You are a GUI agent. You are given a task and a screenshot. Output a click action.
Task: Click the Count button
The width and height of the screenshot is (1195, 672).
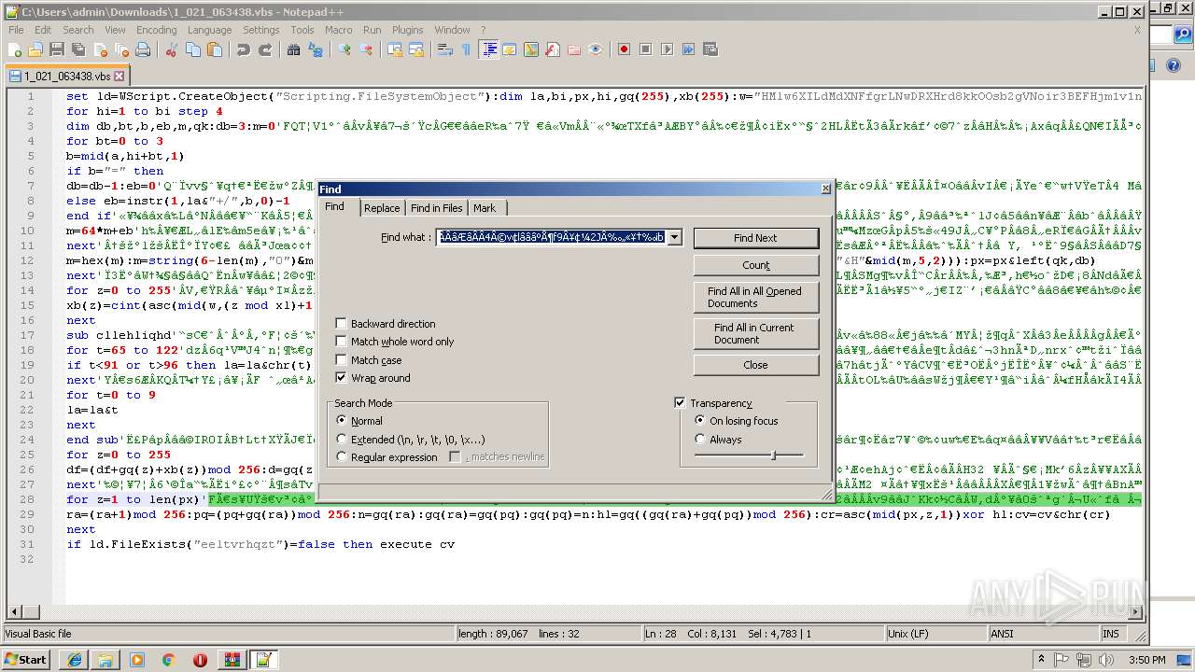pos(755,265)
